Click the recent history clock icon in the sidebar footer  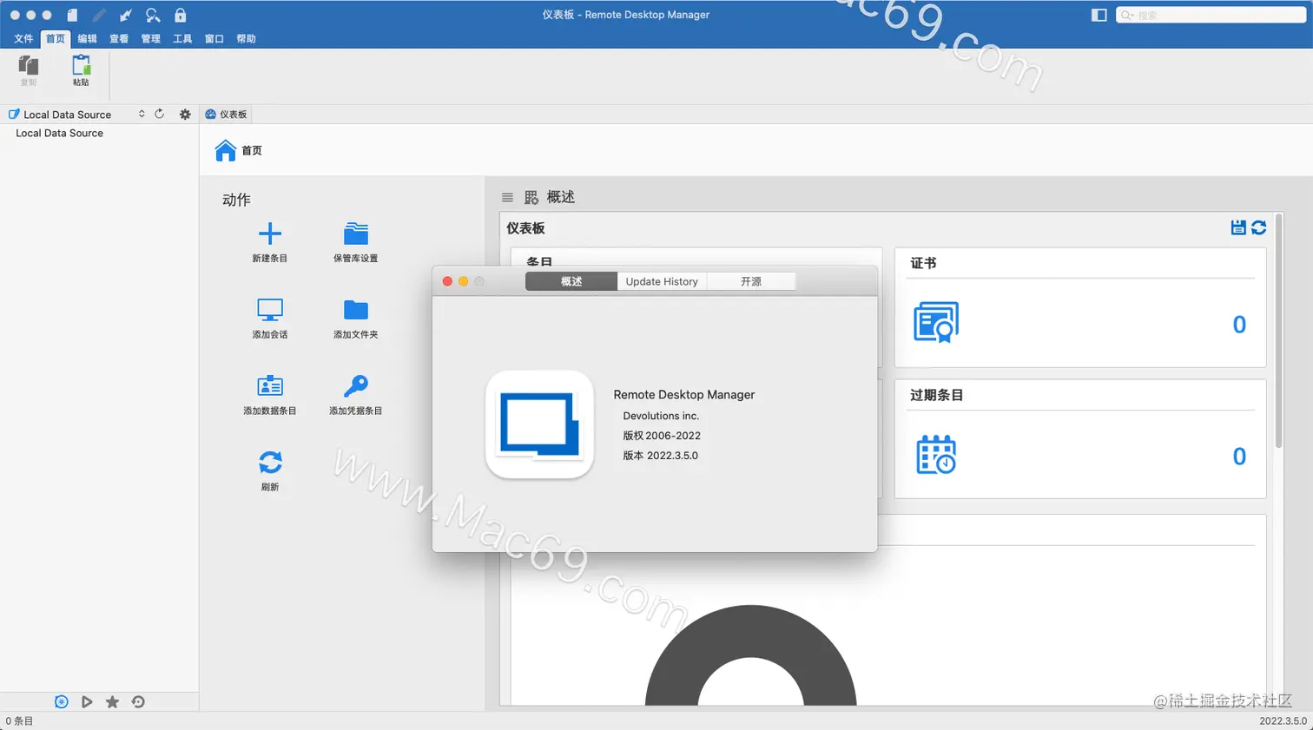click(x=138, y=701)
